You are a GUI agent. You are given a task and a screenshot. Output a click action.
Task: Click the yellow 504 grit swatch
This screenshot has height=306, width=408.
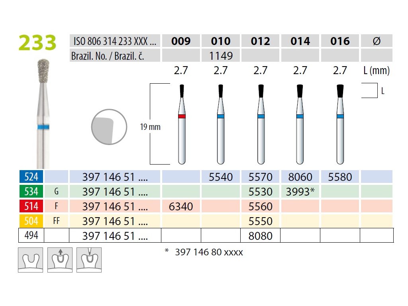point(31,221)
